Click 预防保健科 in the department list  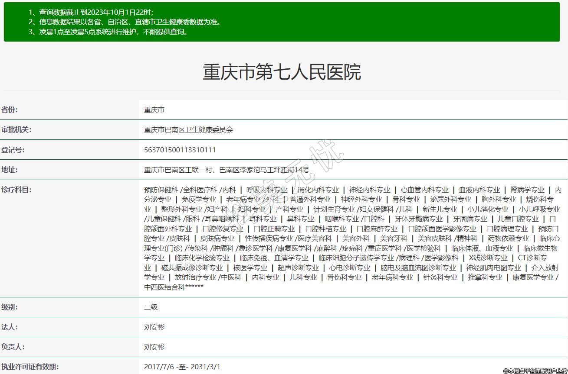coord(161,190)
